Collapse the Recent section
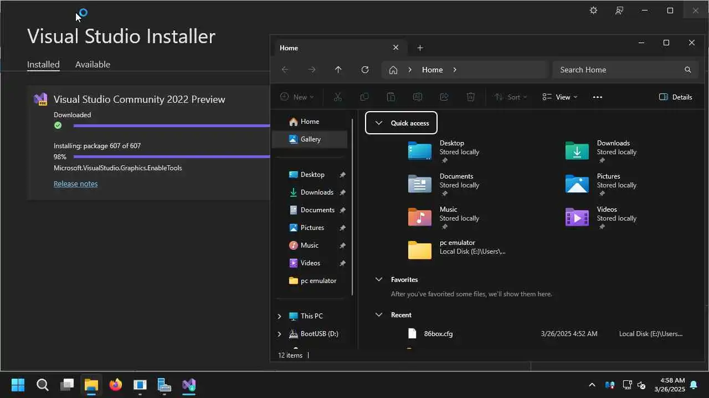 point(379,315)
